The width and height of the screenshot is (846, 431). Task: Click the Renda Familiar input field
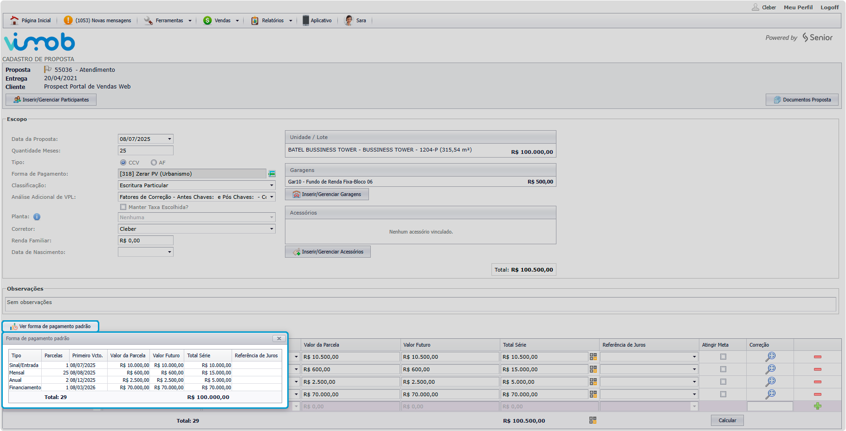[x=145, y=241]
